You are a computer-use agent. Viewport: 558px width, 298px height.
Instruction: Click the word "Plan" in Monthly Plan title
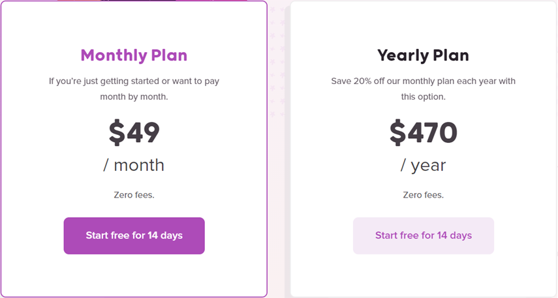169,55
